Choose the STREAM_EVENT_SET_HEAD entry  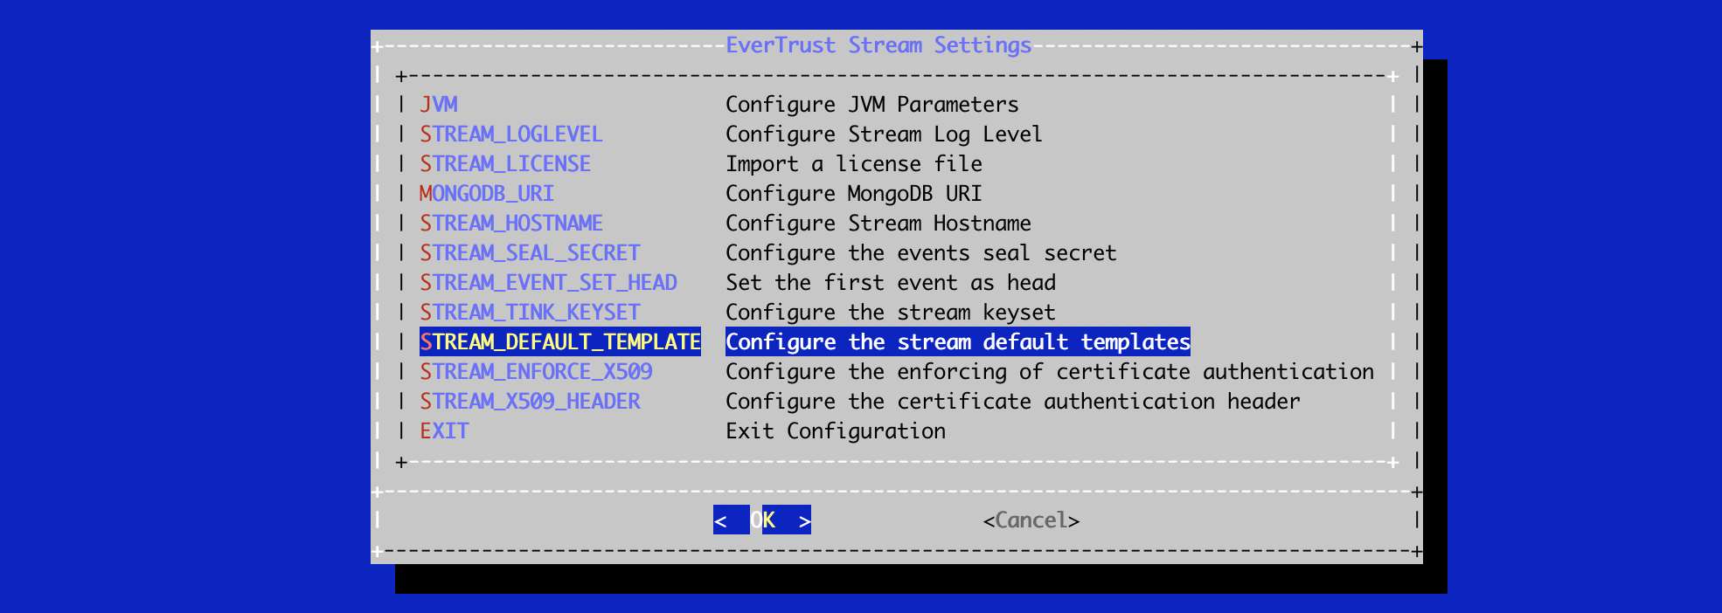(x=547, y=283)
